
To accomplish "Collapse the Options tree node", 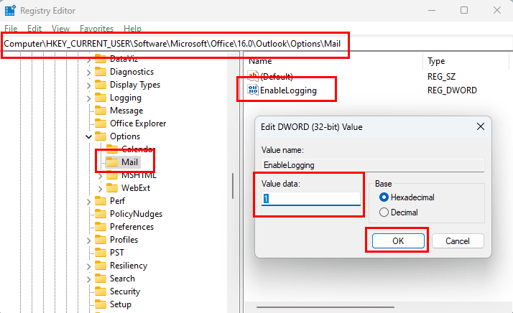I will point(89,136).
